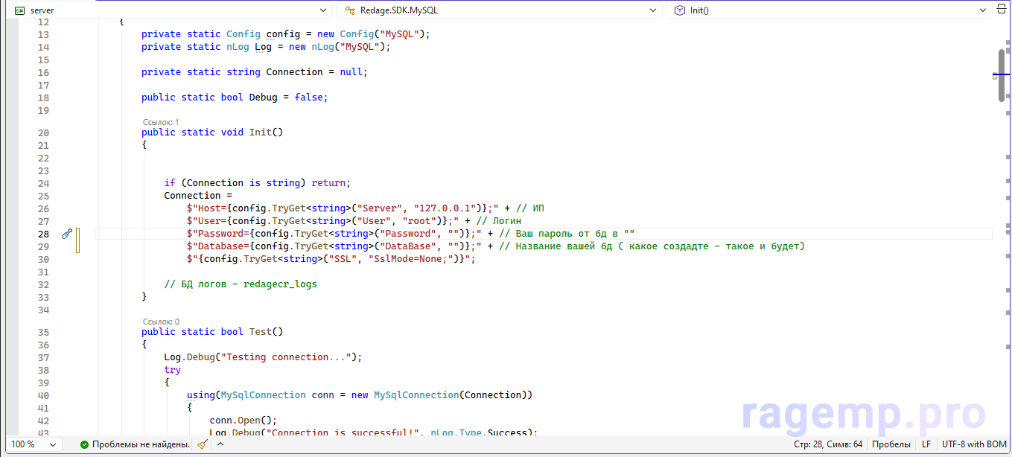Click the line and column indicator

(828, 444)
